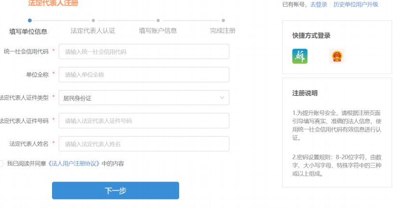Image resolution: width=395 pixels, height=213 pixels.
Task: Click the step dot above 填写账户信息
Action: [158, 21]
